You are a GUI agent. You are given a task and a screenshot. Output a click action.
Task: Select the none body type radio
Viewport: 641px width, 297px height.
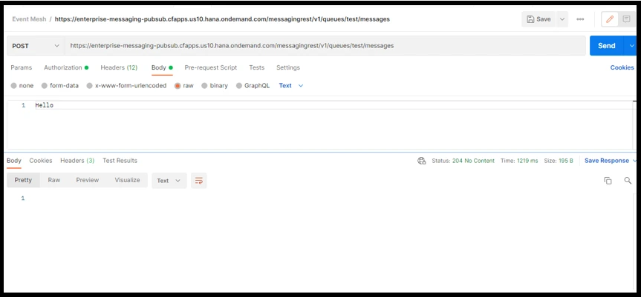pyautogui.click(x=14, y=86)
